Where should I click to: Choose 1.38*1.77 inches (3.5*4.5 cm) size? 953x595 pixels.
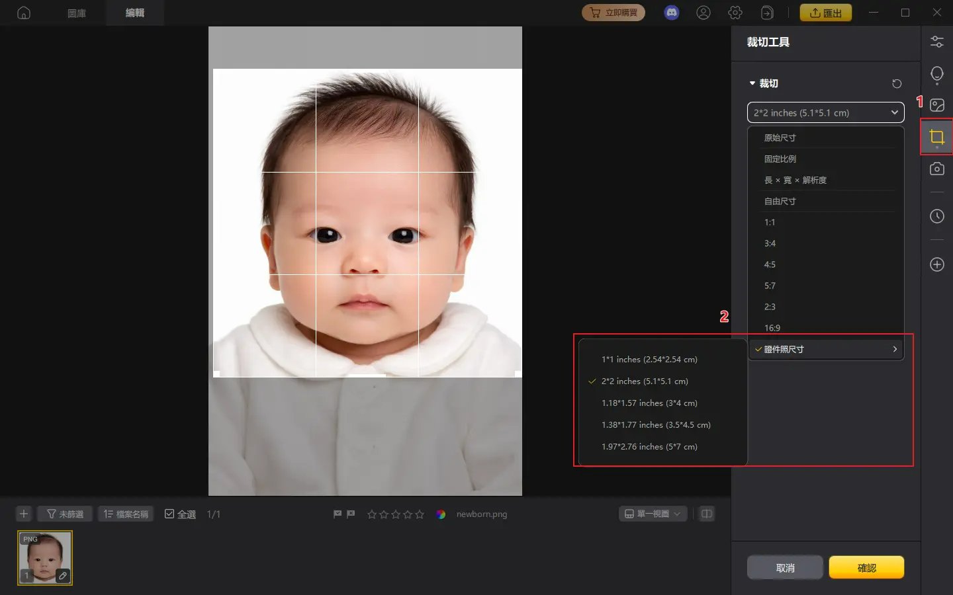pyautogui.click(x=656, y=424)
